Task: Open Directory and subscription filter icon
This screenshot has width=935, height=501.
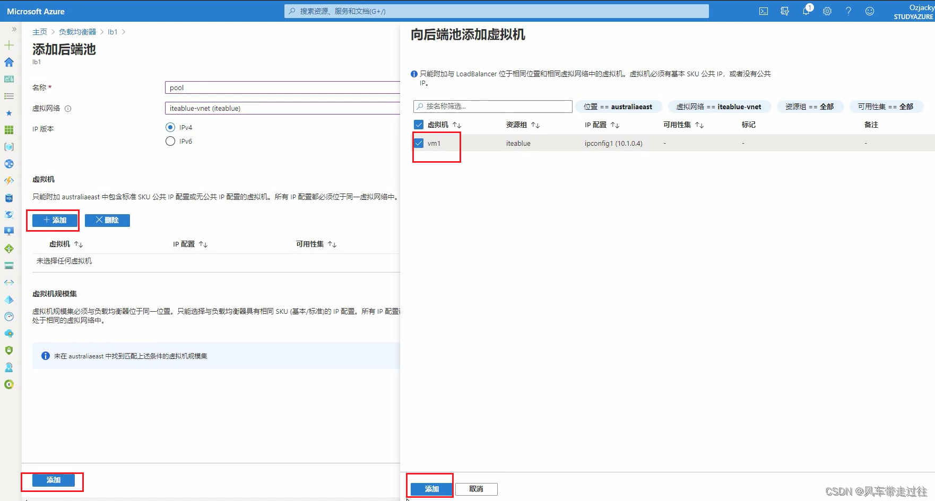Action: tap(785, 11)
